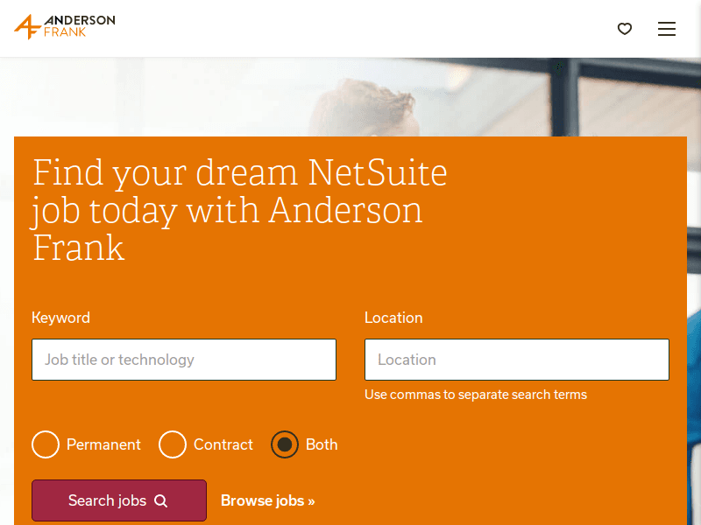Screen dimensions: 701x525
Task: Select the Contract radio button
Action: 173,444
